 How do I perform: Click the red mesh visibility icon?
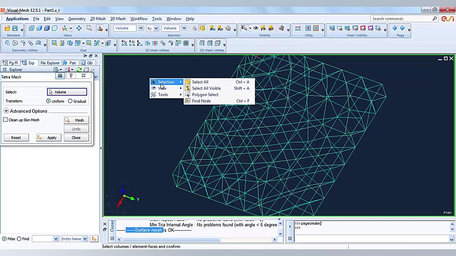coord(363,28)
